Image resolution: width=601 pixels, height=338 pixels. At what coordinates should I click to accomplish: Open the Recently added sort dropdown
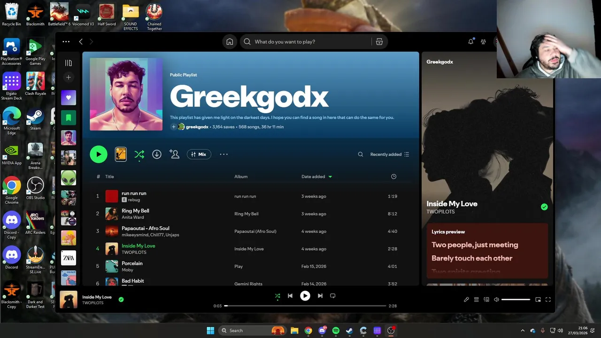coord(389,154)
